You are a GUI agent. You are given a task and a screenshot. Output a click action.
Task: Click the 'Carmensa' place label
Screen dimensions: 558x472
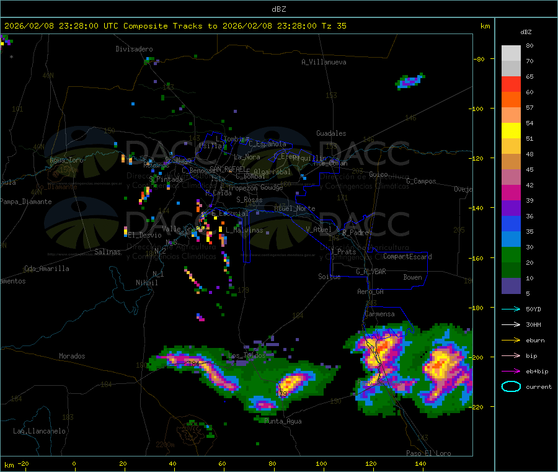379,314
